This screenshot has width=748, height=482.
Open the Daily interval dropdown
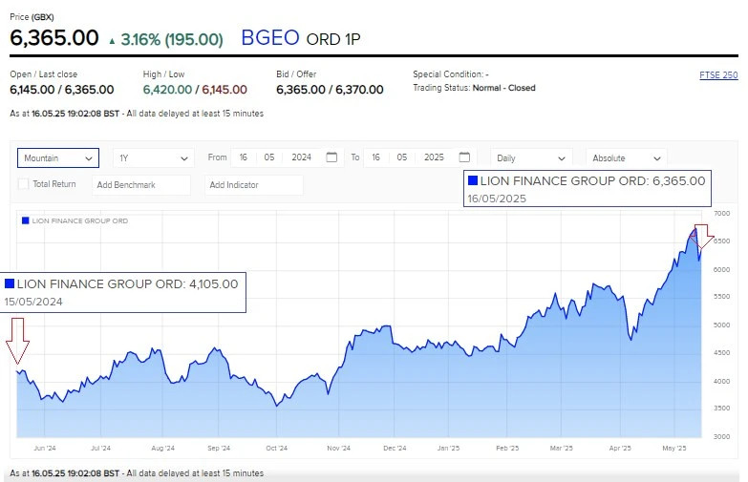531,157
